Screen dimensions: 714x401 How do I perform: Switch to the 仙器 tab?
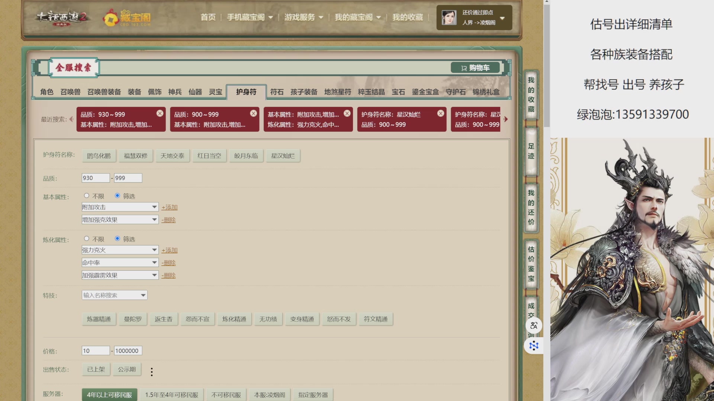[x=195, y=92]
